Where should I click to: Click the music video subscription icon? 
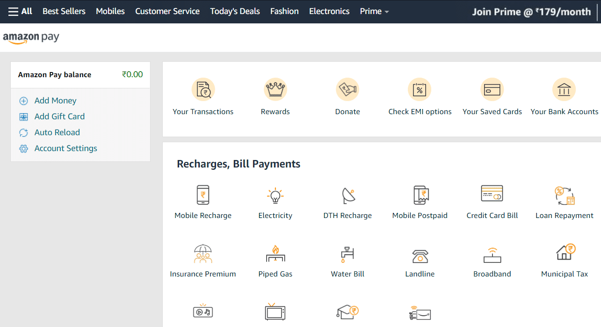(203, 312)
